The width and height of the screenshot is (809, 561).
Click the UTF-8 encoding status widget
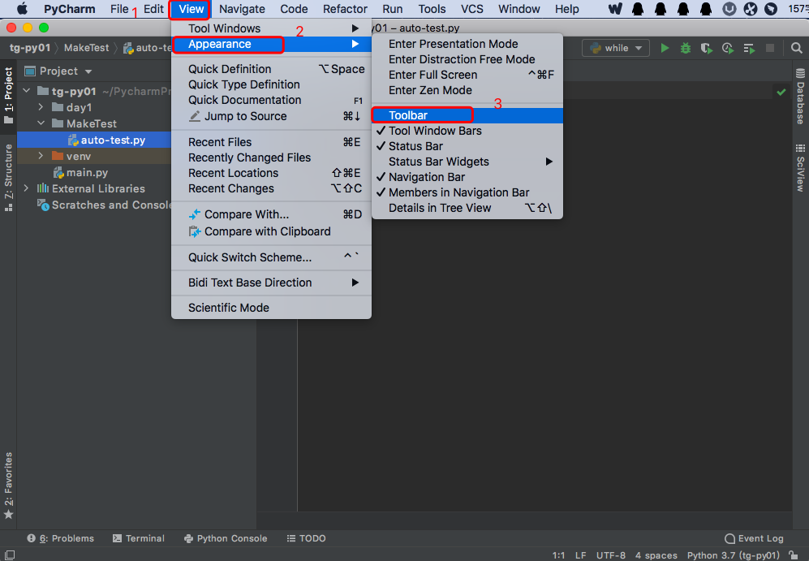(610, 555)
